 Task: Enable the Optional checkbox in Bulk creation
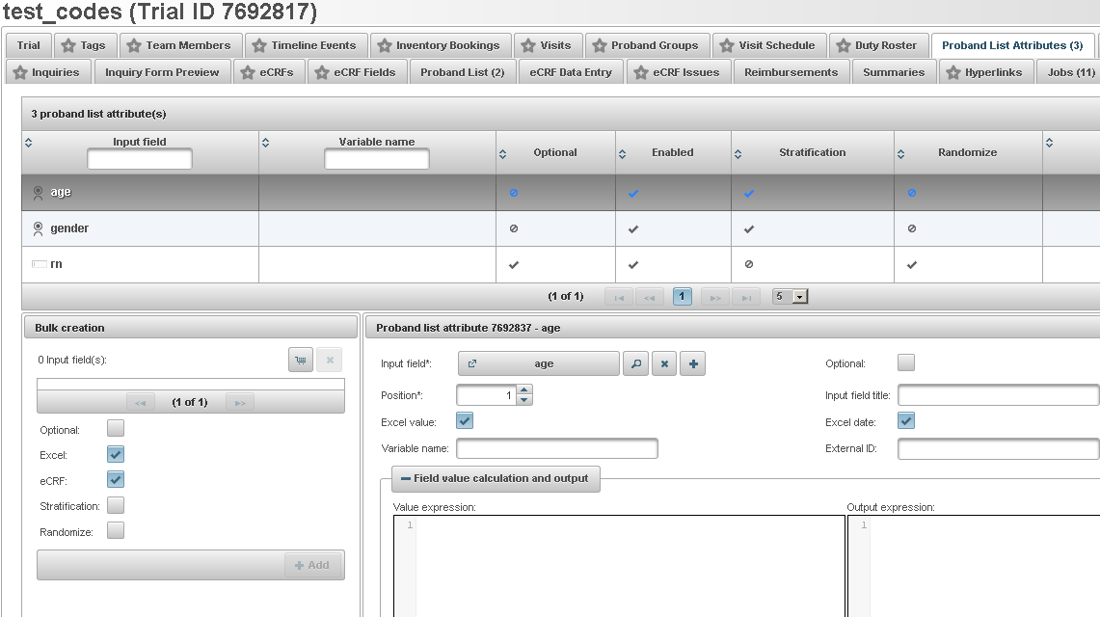pyautogui.click(x=113, y=428)
